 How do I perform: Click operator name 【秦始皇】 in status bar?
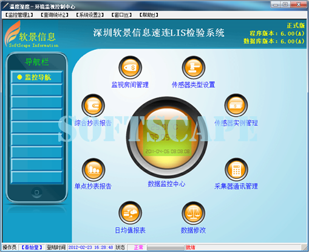click(x=32, y=247)
